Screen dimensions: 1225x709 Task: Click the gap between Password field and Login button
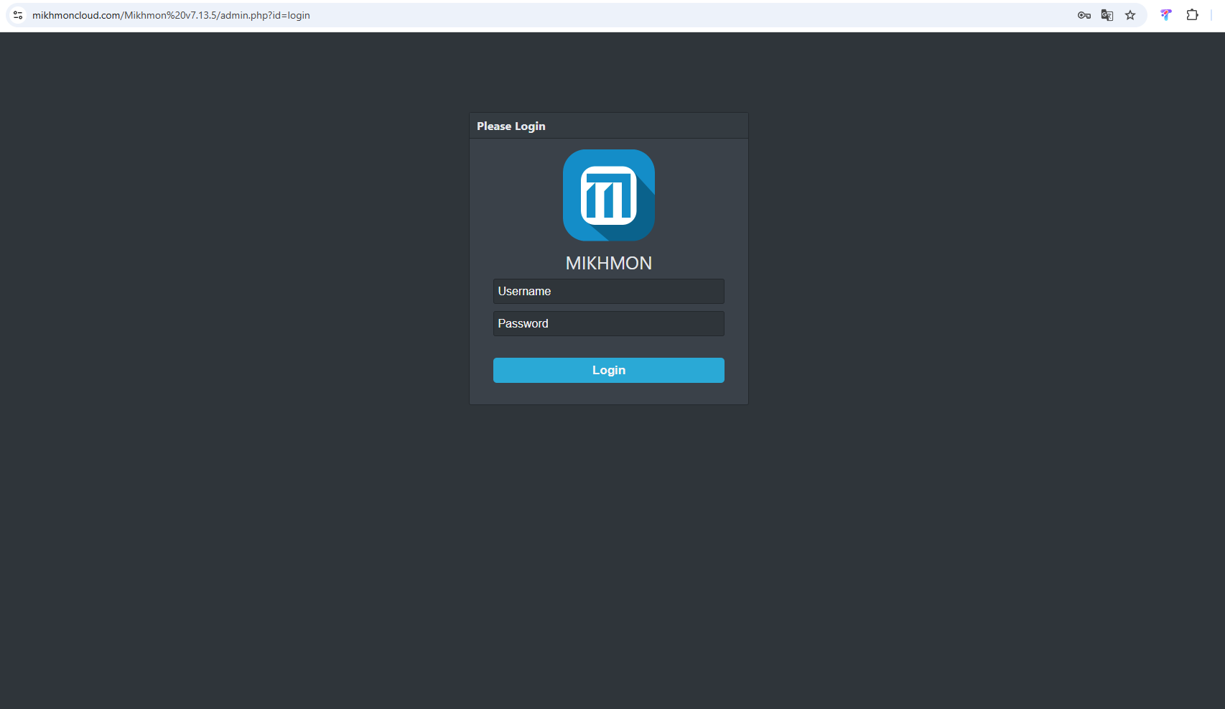[x=608, y=347]
